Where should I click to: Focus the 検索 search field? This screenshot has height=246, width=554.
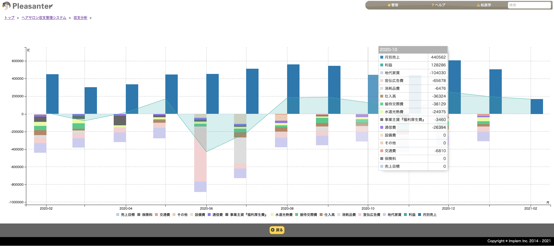(529, 5)
